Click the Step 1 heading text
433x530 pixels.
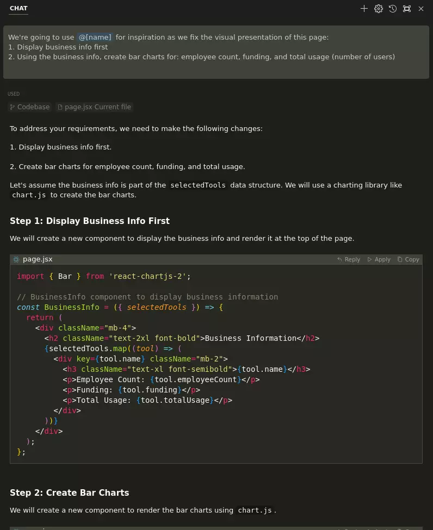90,221
